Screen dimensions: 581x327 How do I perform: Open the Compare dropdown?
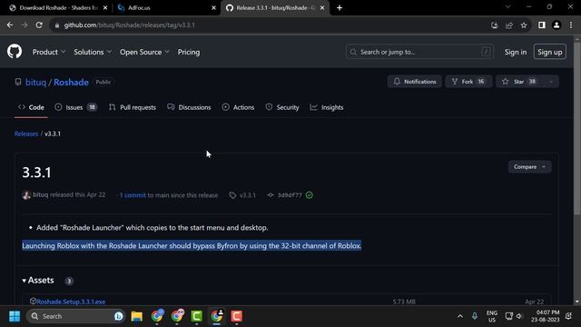[529, 167]
